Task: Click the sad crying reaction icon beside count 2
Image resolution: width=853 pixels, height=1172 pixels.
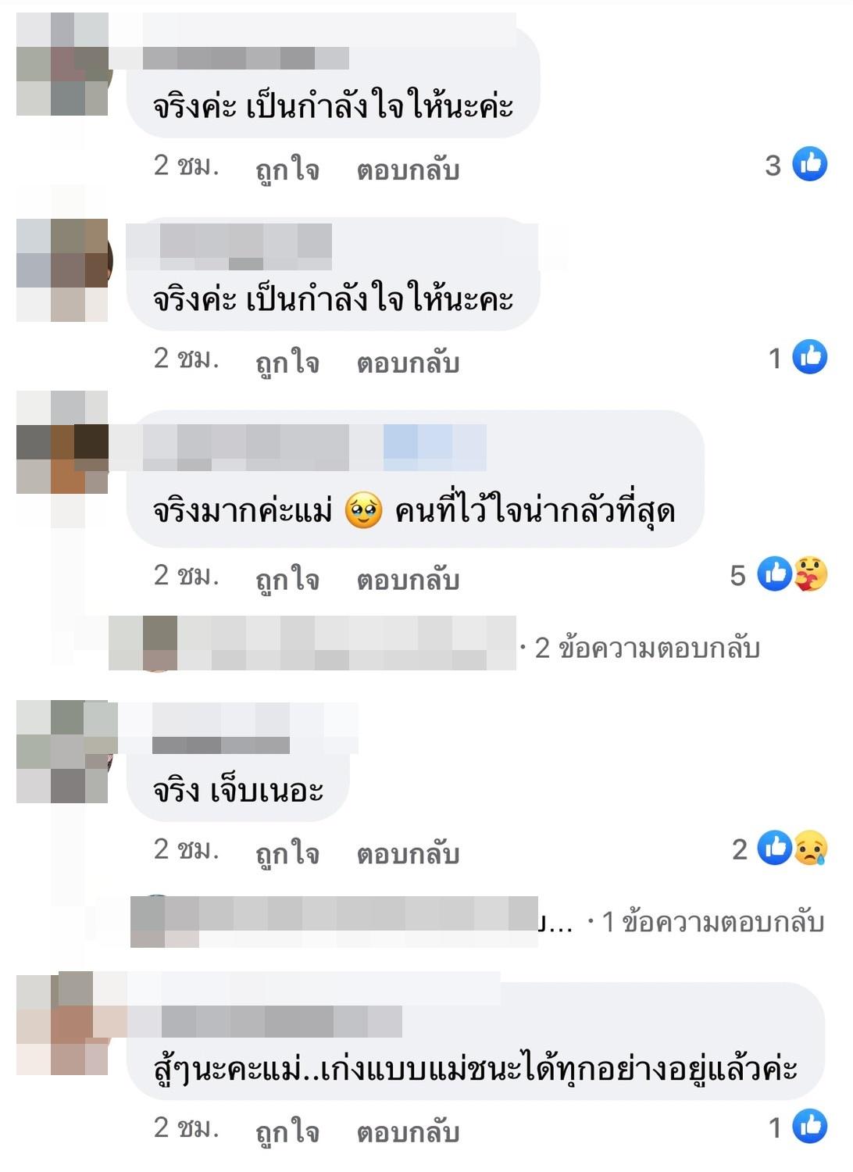Action: tap(811, 849)
